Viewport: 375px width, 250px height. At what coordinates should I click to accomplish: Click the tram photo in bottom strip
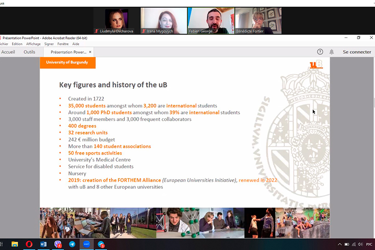point(133,223)
